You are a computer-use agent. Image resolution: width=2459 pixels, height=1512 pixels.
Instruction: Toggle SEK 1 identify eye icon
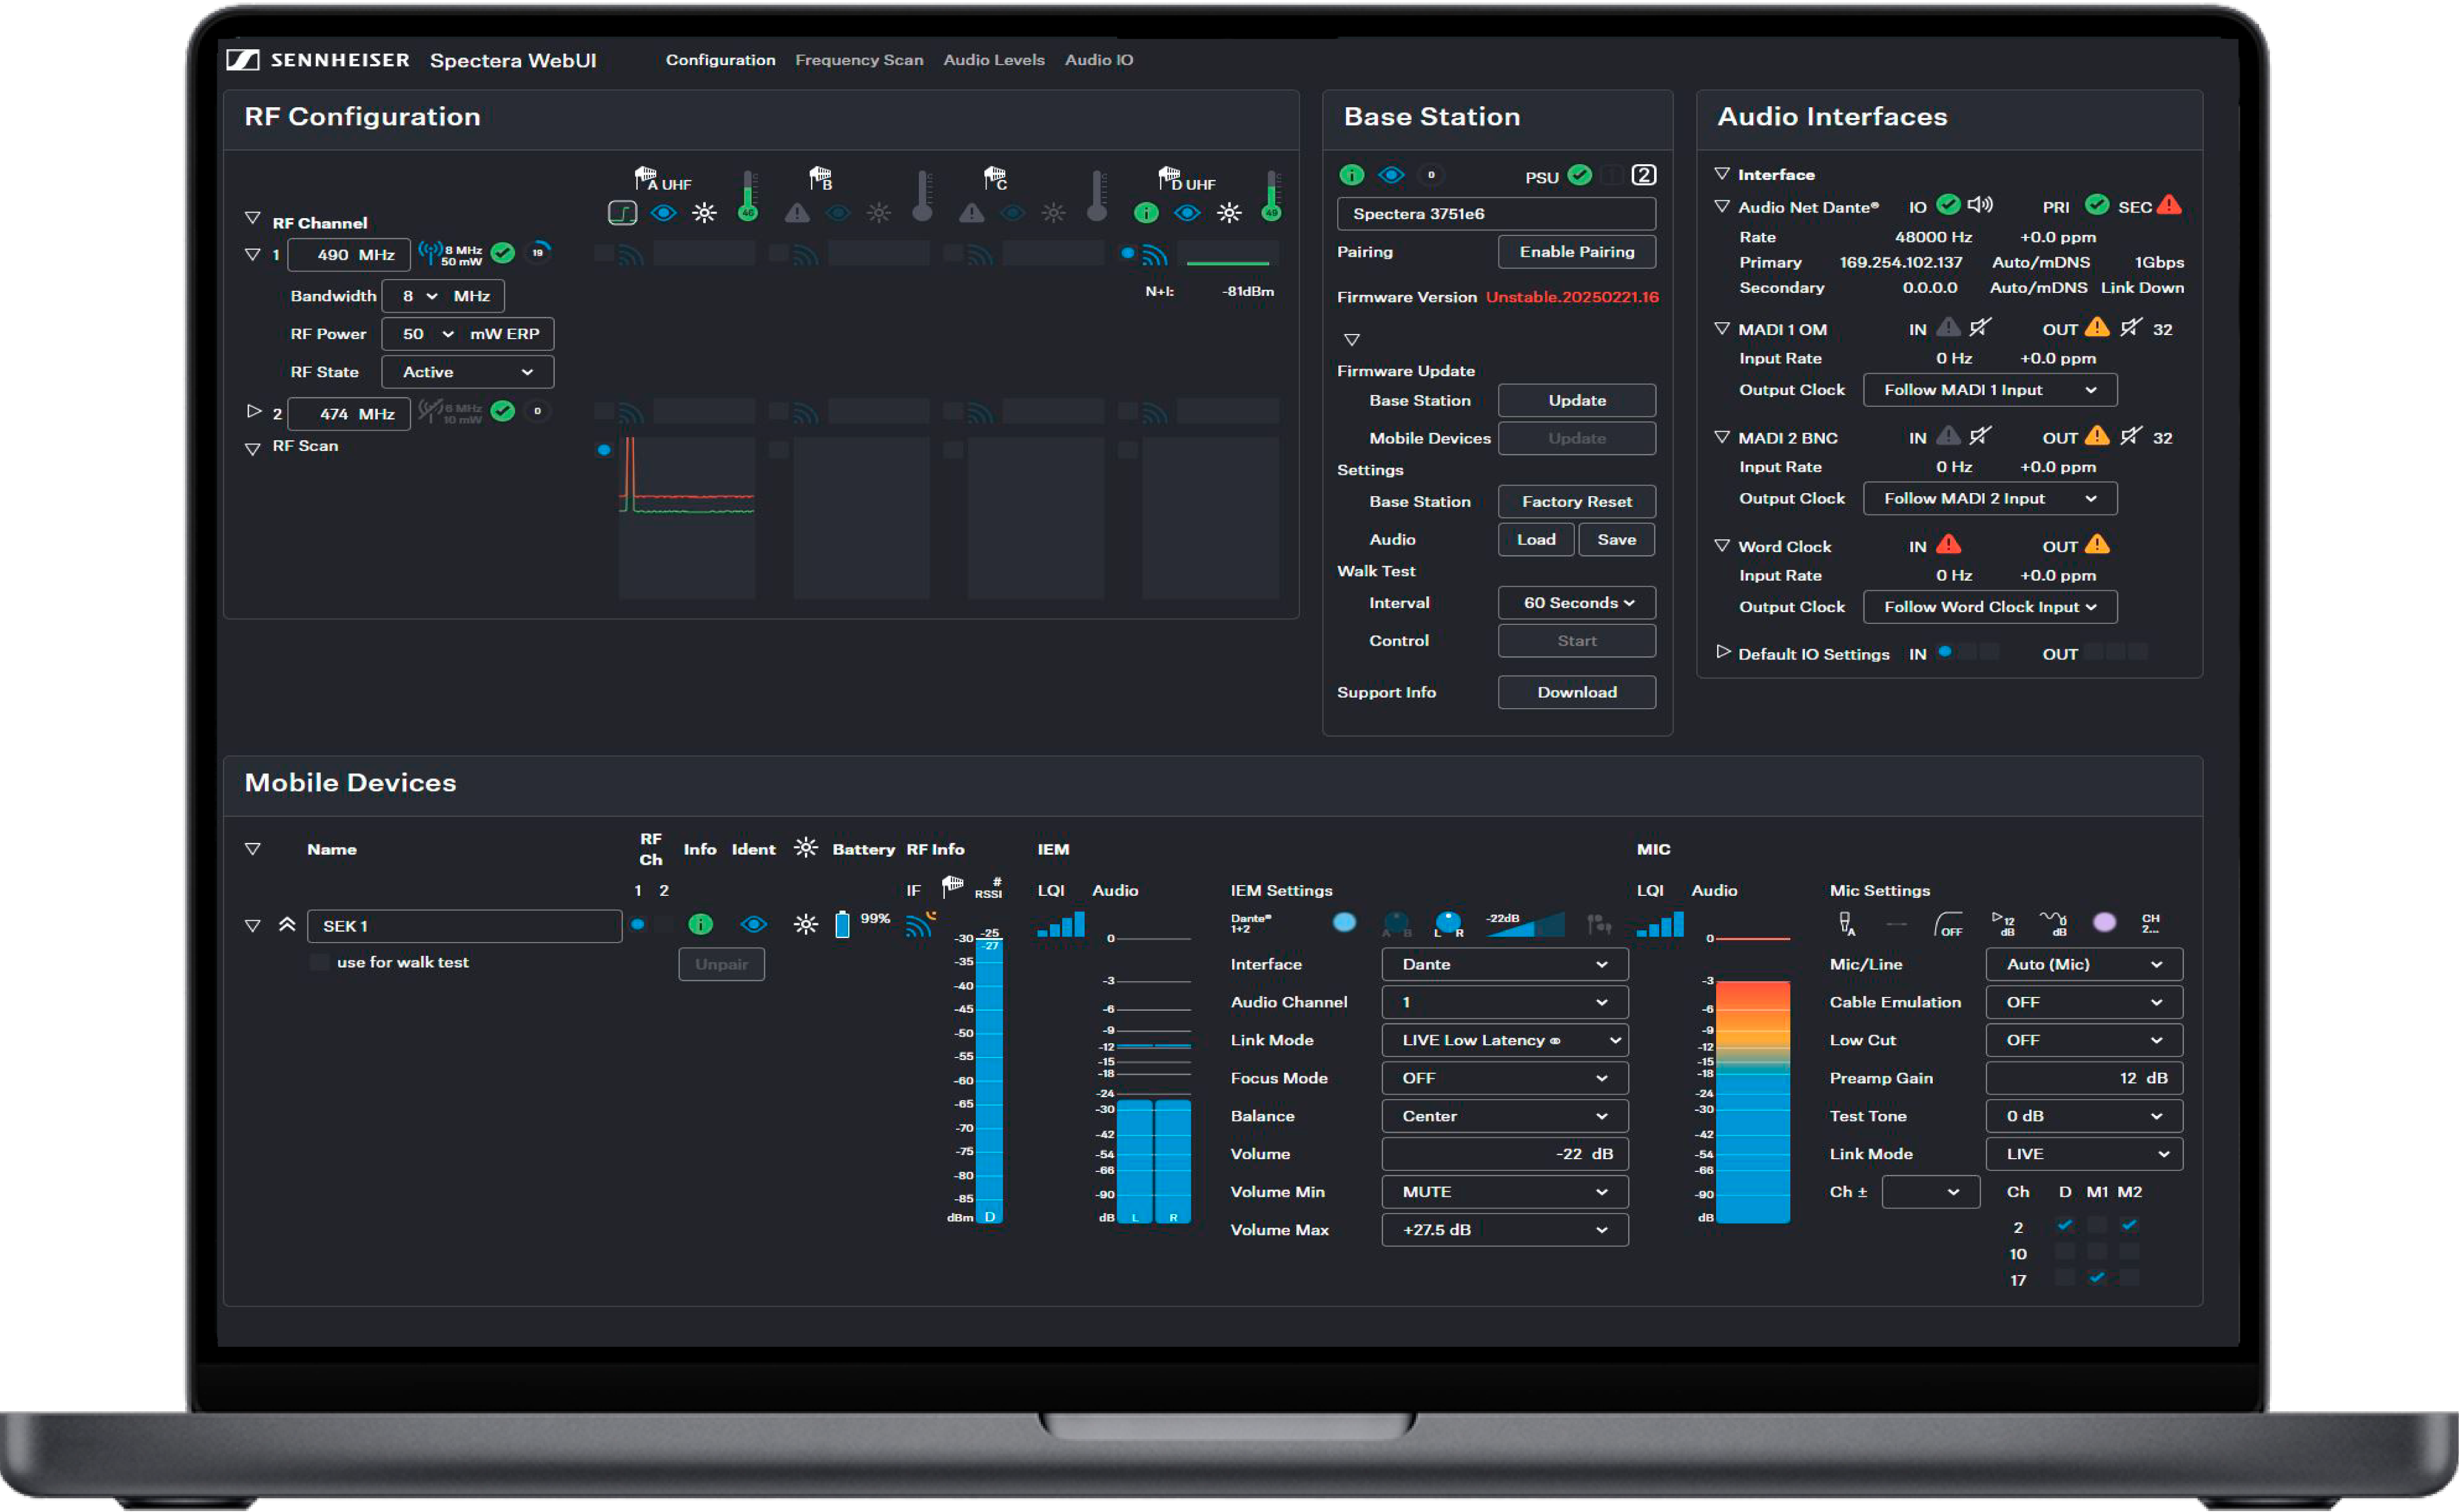pyautogui.click(x=753, y=924)
